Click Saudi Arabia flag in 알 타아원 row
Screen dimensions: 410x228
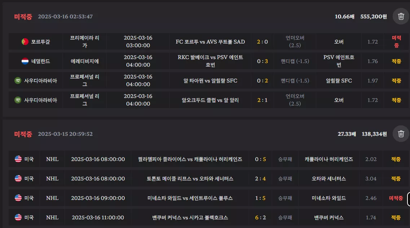point(18,80)
